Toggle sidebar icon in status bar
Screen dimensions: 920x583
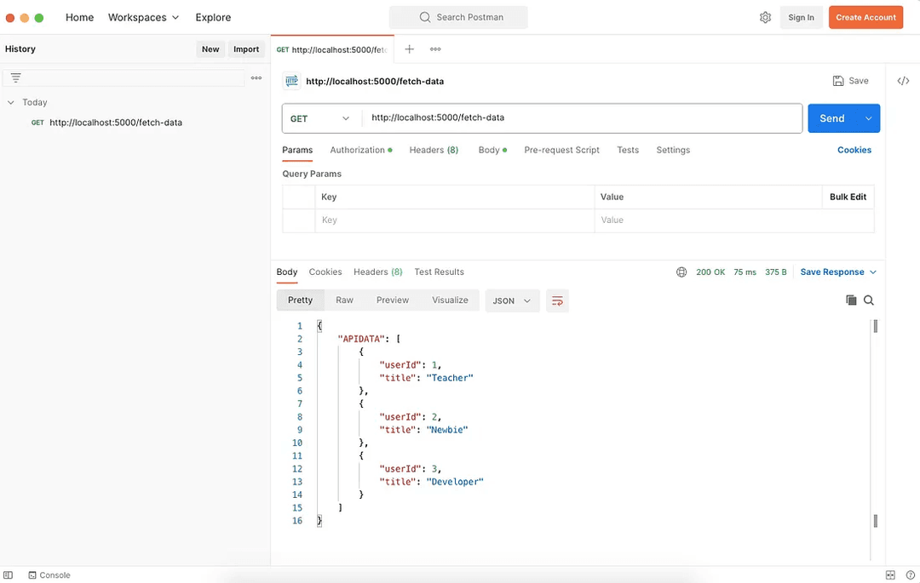(9, 574)
